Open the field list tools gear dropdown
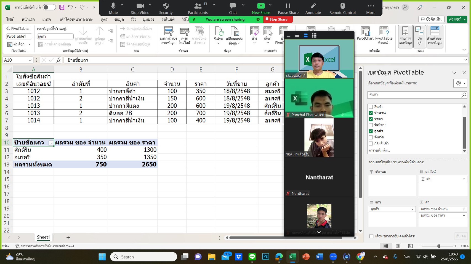Image resolution: width=471 pixels, height=264 pixels. (460, 83)
